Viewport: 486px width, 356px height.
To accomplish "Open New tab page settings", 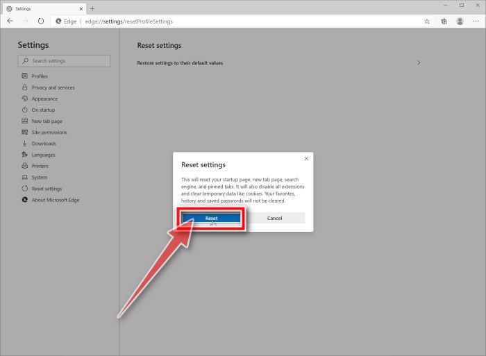I will tap(42, 121).
